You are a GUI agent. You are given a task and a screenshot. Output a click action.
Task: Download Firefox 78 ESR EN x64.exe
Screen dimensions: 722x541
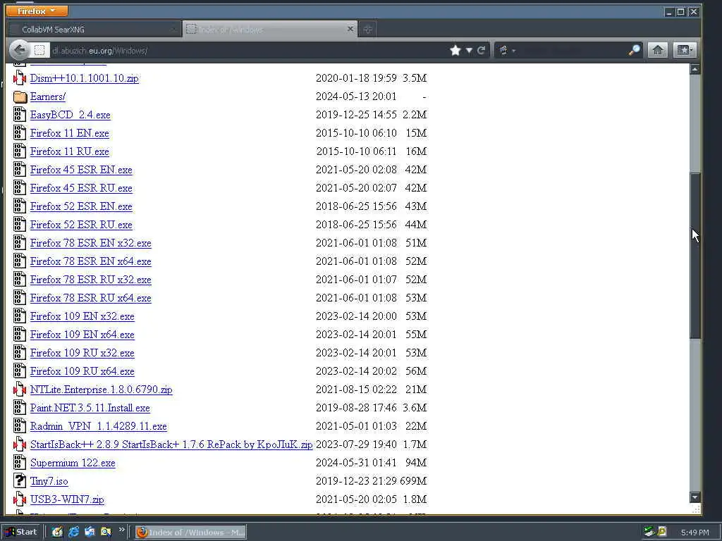pos(91,262)
